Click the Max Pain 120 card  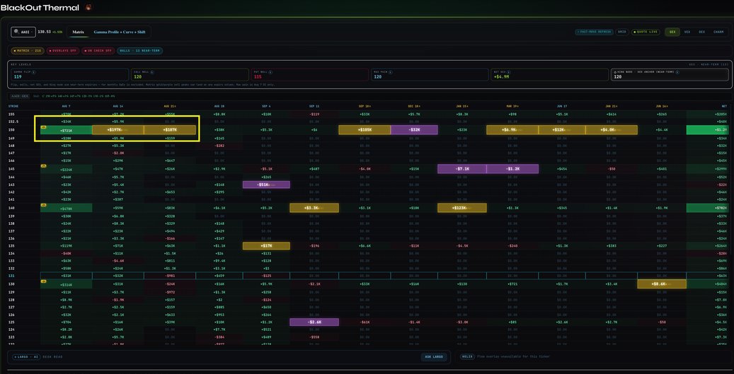(x=429, y=75)
